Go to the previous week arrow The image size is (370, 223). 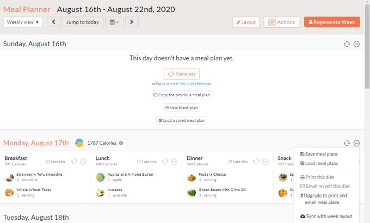click(x=53, y=22)
